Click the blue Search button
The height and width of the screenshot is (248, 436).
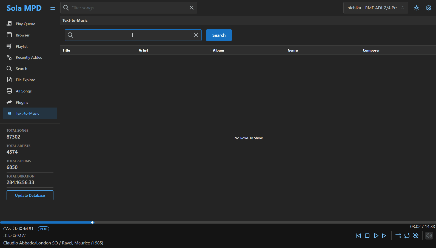[219, 35]
